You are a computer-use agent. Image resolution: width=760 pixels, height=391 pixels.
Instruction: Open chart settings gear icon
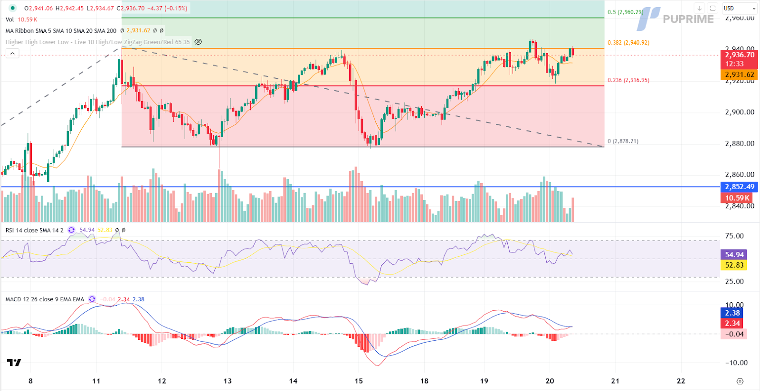[740, 381]
